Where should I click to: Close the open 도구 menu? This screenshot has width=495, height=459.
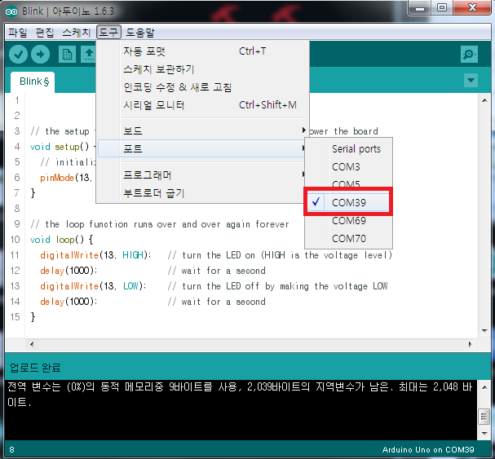point(108,32)
